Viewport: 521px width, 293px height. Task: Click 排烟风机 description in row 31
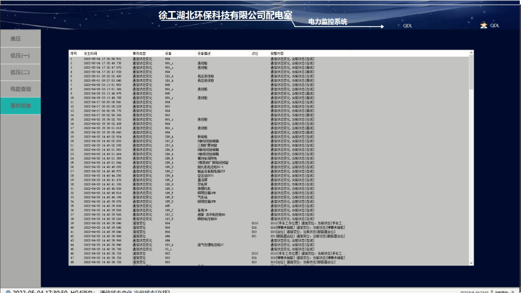[x=204, y=189]
